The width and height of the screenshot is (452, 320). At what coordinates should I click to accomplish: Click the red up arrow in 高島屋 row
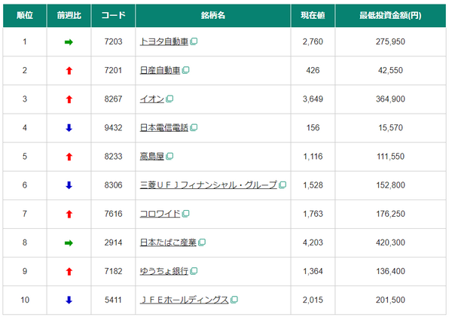click(69, 157)
